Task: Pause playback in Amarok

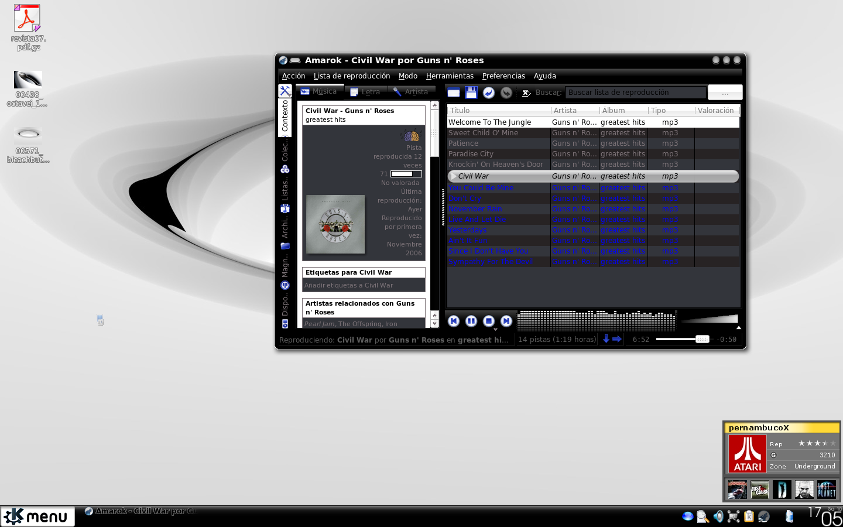Action: pyautogui.click(x=471, y=321)
